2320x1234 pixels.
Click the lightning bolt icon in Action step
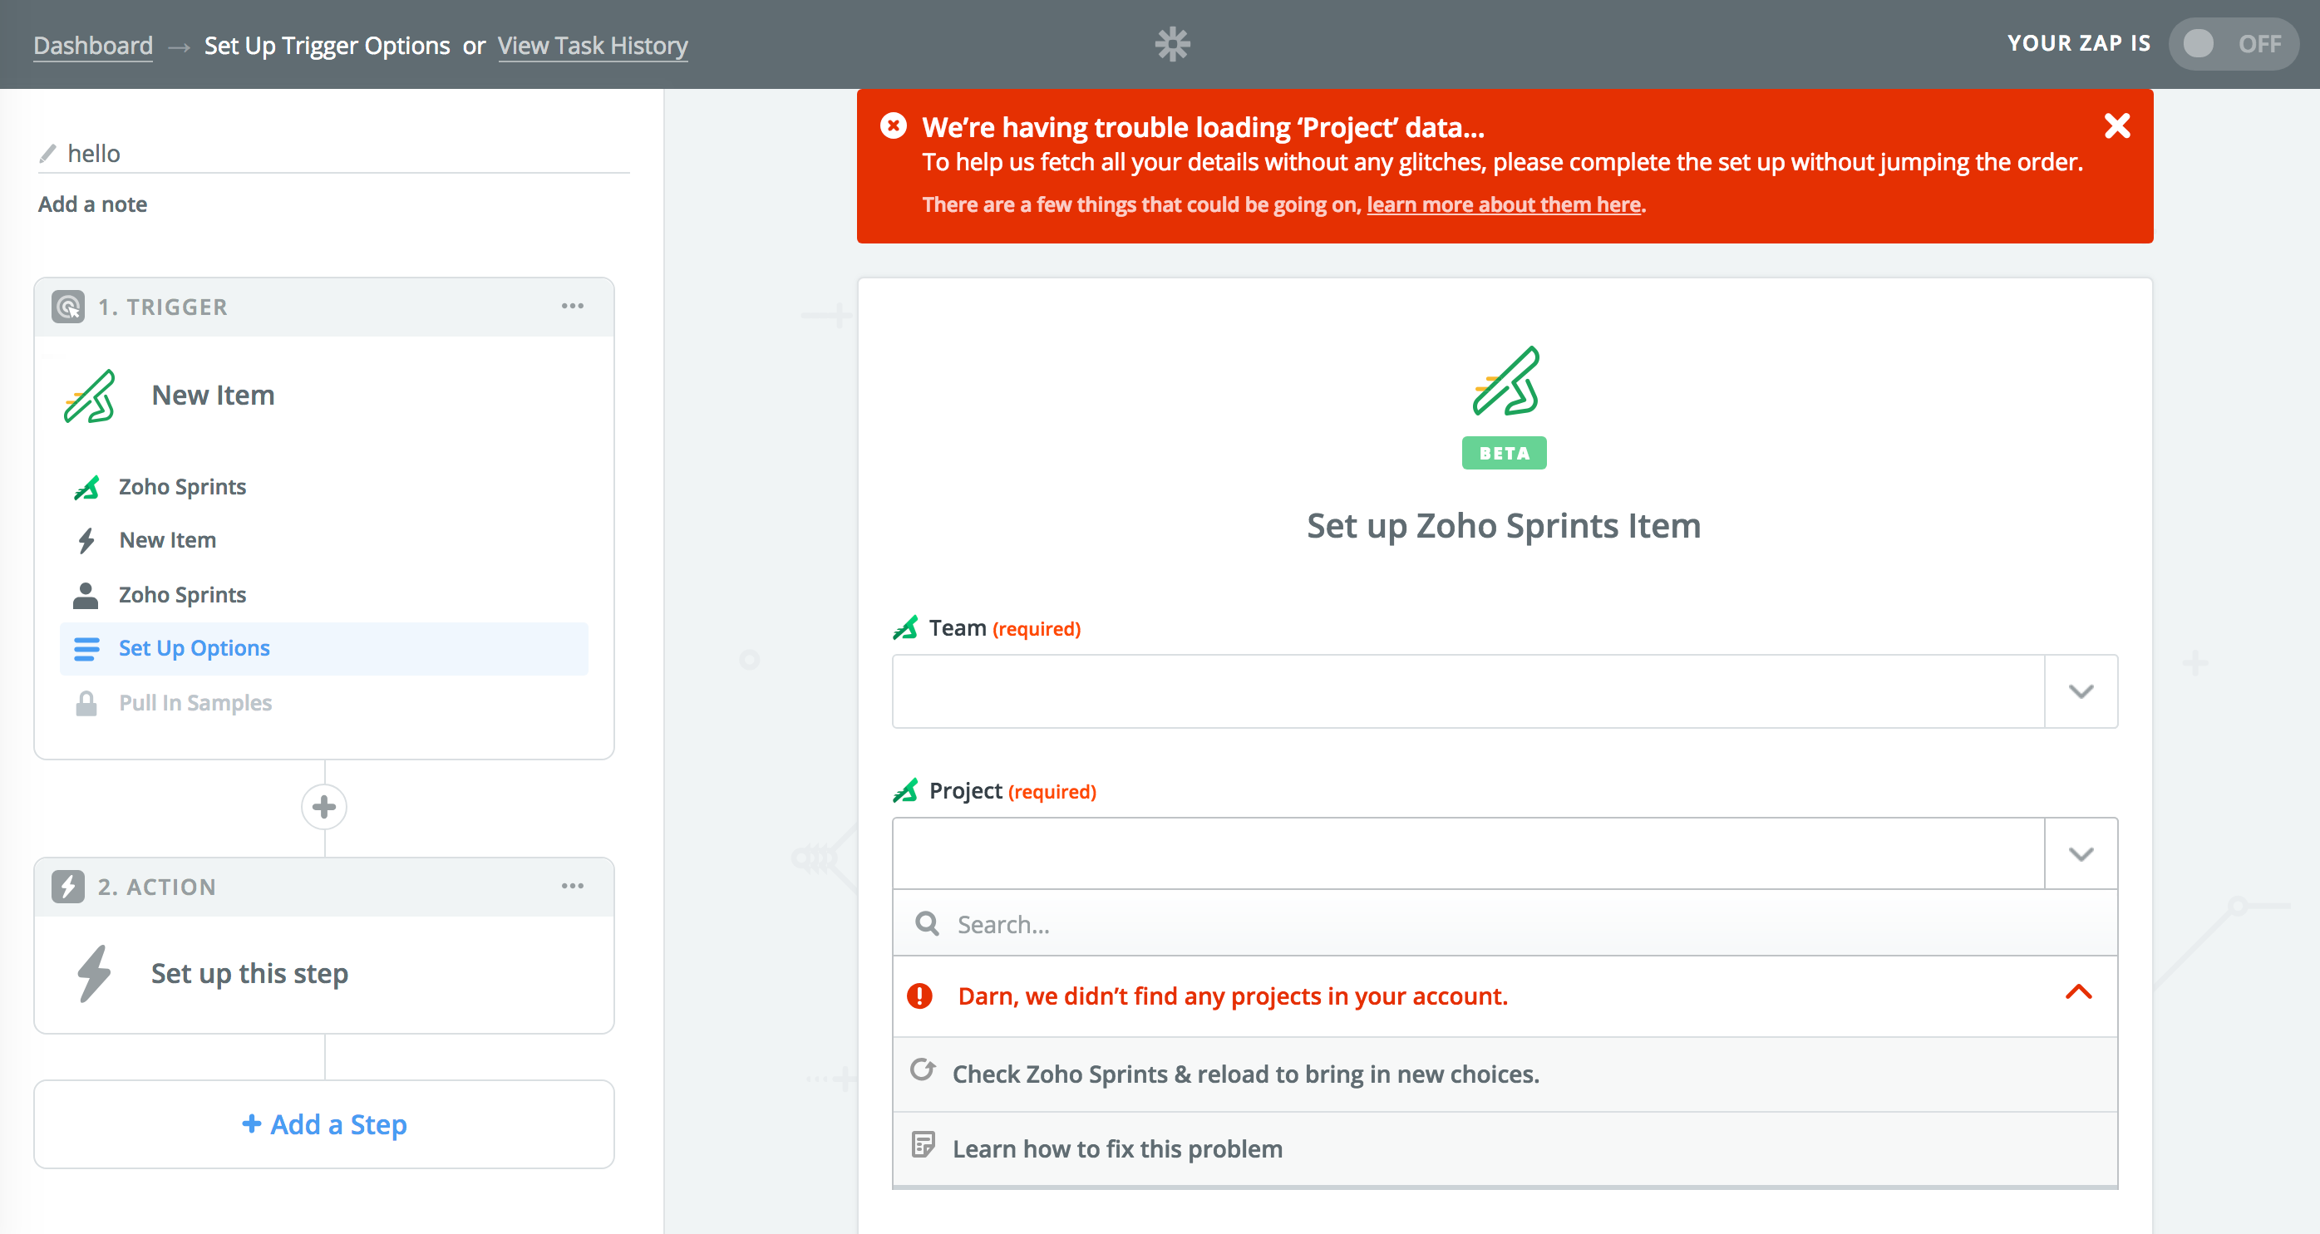point(93,974)
